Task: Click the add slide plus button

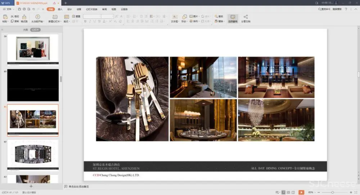Action: point(31,186)
